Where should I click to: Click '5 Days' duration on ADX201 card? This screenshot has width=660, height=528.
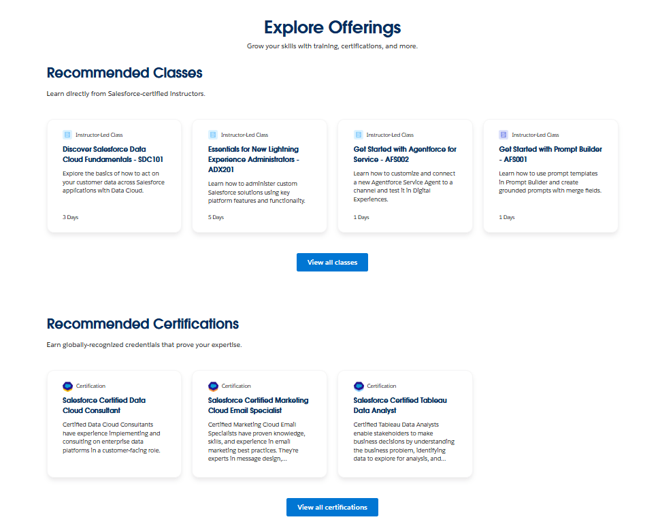[x=216, y=217]
